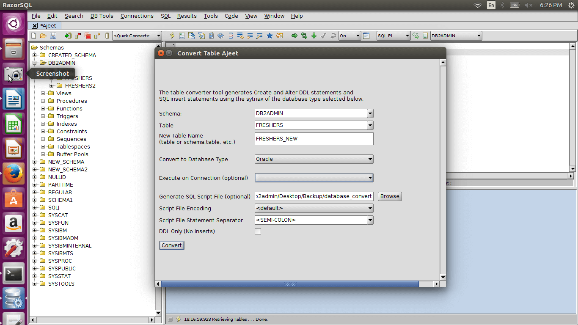Screen dimensions: 578x325
Task: Click the red stacked squares toolbar icon
Action: pos(88,36)
